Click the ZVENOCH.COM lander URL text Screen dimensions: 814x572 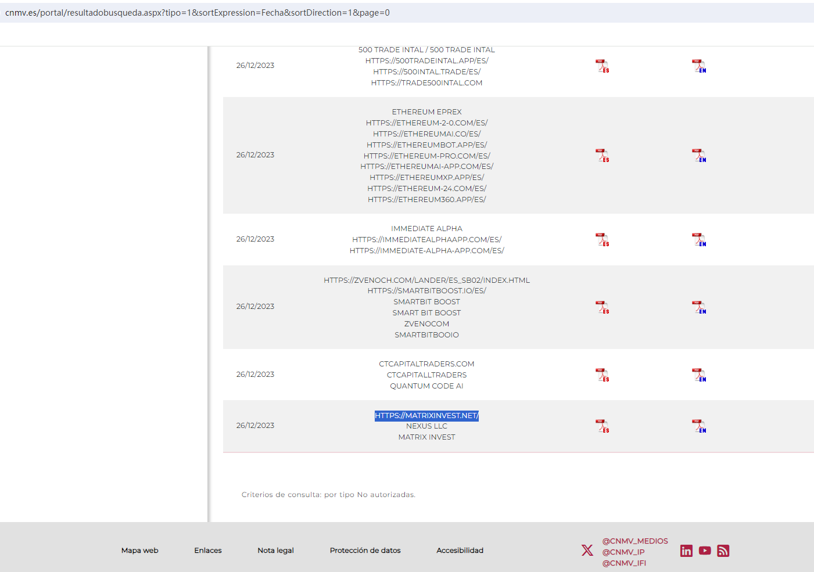[x=426, y=280]
